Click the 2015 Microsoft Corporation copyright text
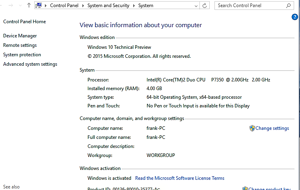300x190 pixels. [x=139, y=56]
